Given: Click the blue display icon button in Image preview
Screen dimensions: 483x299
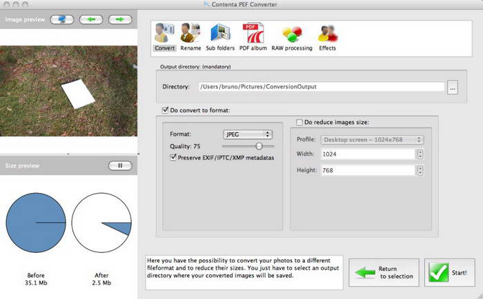Looking at the screenshot, I should point(62,19).
